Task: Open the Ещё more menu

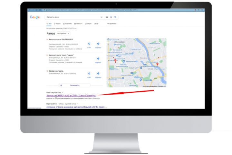Action: 96,24
